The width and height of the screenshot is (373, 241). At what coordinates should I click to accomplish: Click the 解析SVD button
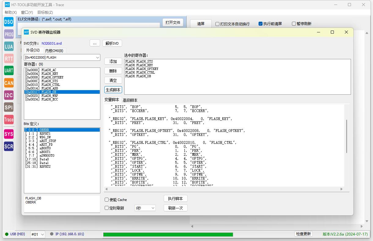pyautogui.click(x=112, y=43)
